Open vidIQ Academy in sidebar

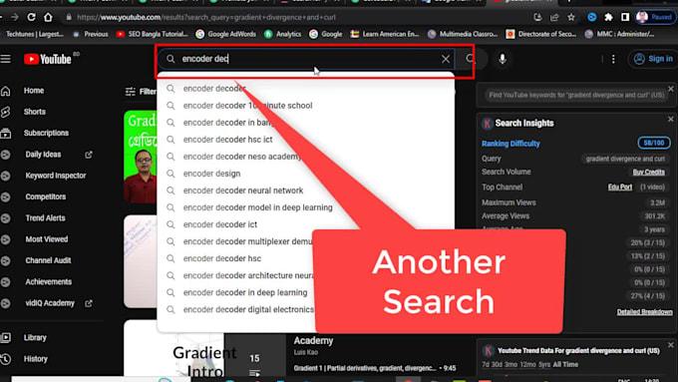(x=50, y=303)
